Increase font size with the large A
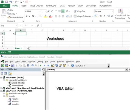The width and height of the screenshot is (130, 110). pyautogui.click(x=48, y=11)
